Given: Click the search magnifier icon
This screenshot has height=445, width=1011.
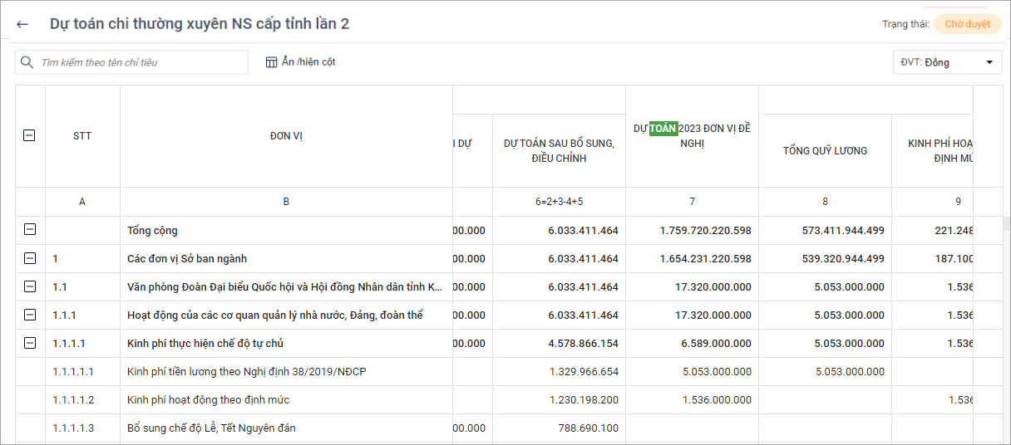Looking at the screenshot, I should (27, 62).
